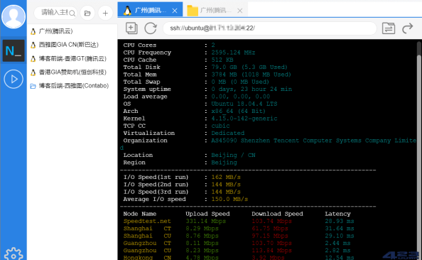The width and height of the screenshot is (422, 260).
Task: Click '0 days, 23 hour 24 min' uptime
Action: [x=251, y=89]
